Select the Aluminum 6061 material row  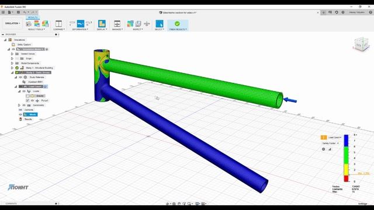(x=35, y=82)
